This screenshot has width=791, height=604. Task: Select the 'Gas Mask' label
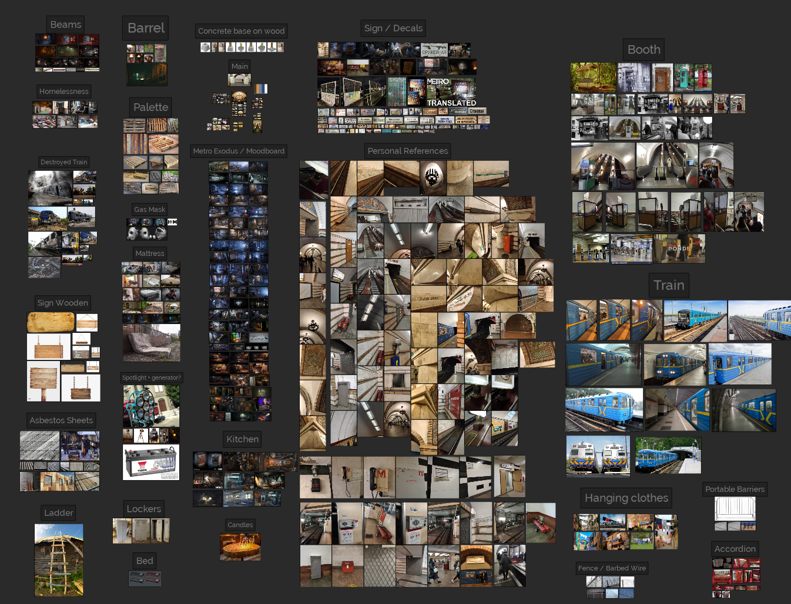150,210
